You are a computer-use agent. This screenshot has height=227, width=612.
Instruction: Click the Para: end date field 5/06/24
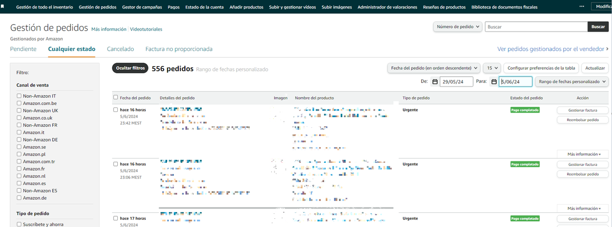point(516,81)
